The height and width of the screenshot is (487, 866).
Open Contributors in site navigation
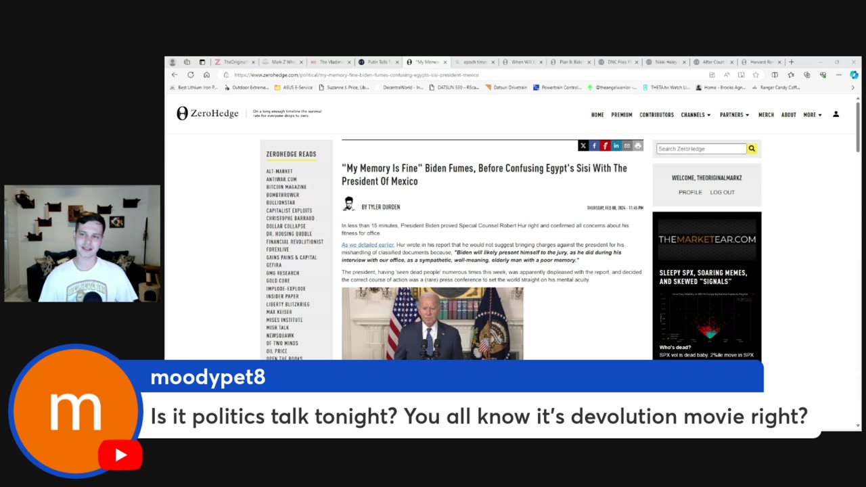click(656, 115)
